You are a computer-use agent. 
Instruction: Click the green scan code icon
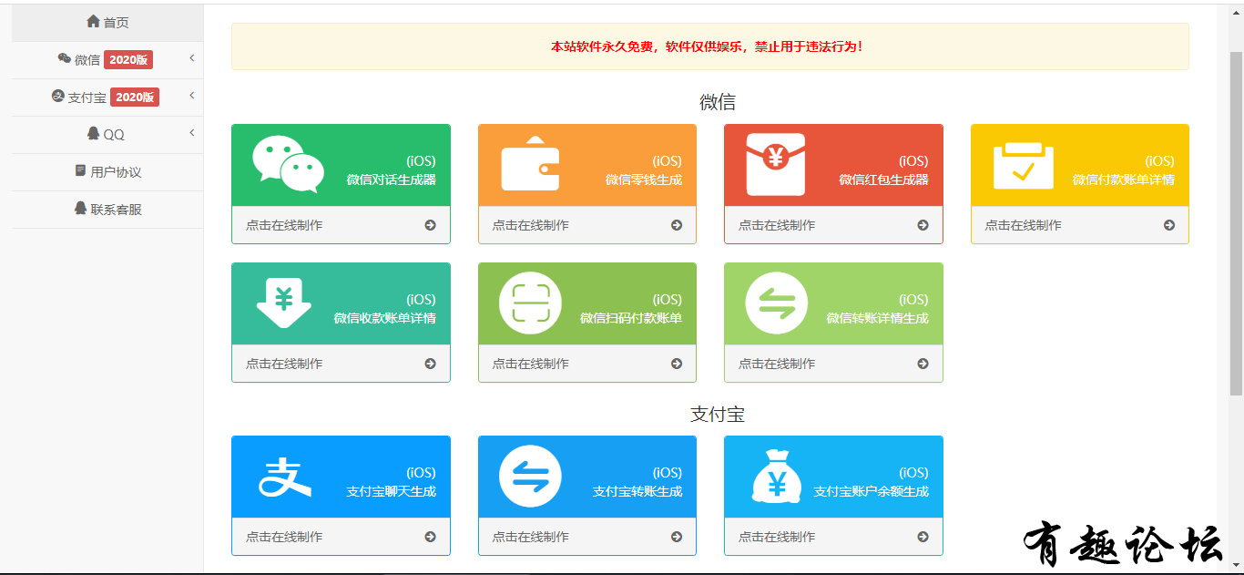point(530,303)
